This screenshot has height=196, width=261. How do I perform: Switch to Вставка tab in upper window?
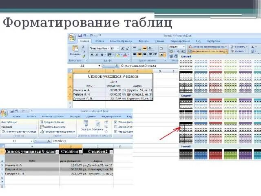[100, 41]
